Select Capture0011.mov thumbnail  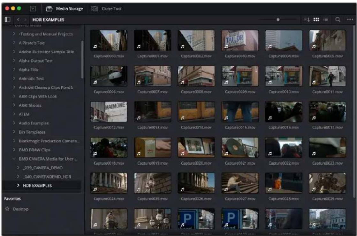(327, 76)
